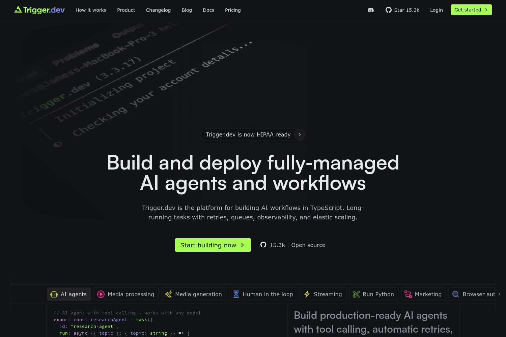This screenshot has height=337, width=506.
Task: View the Pricing page
Action: 233,10
